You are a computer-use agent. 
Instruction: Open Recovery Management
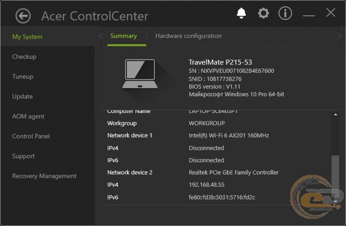coord(44,176)
